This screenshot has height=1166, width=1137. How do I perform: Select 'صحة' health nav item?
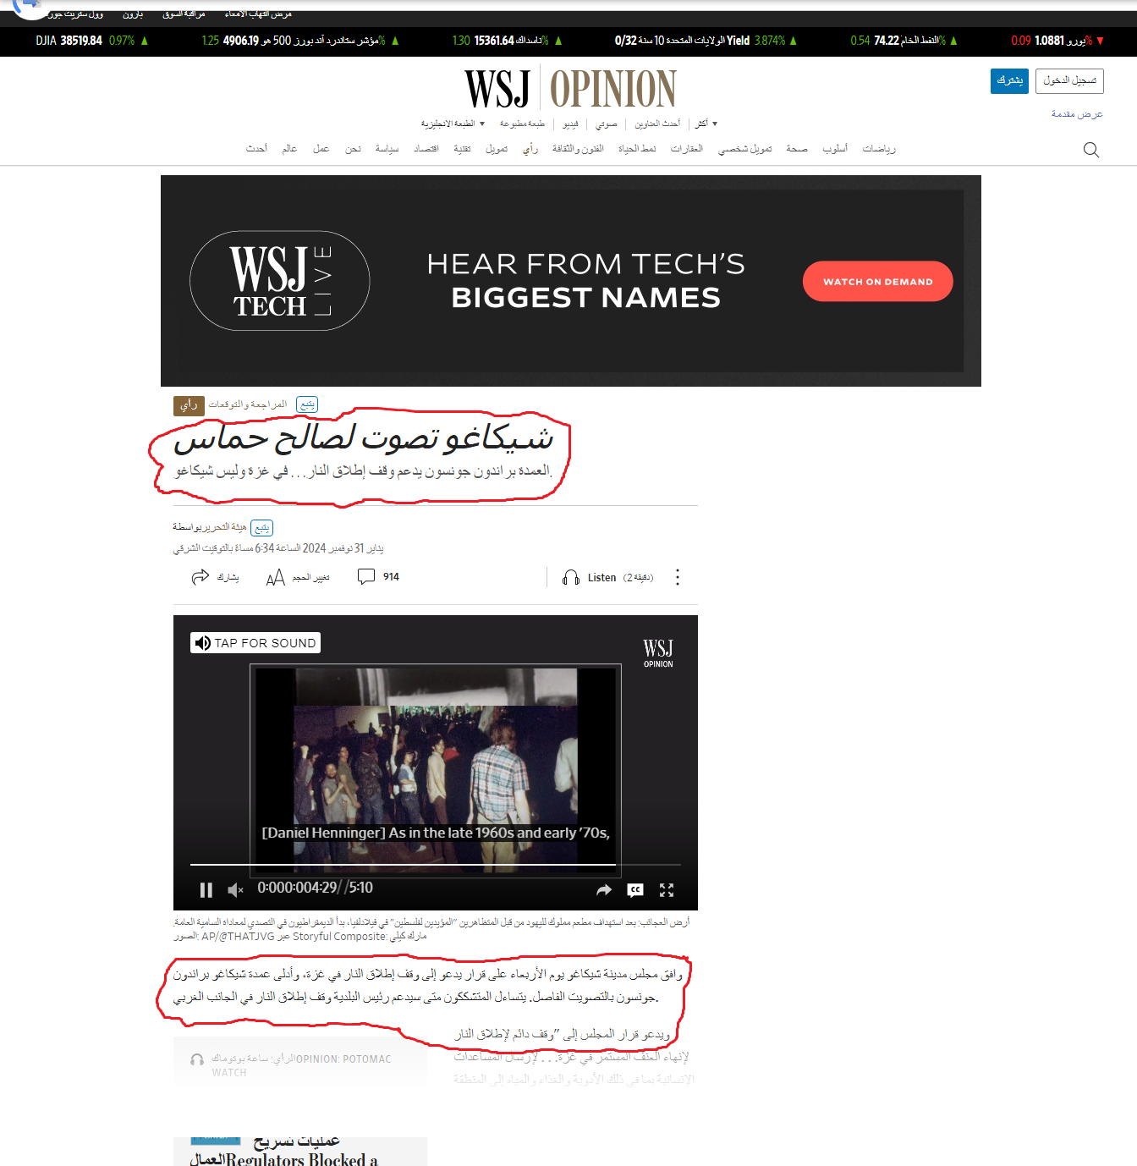point(797,149)
